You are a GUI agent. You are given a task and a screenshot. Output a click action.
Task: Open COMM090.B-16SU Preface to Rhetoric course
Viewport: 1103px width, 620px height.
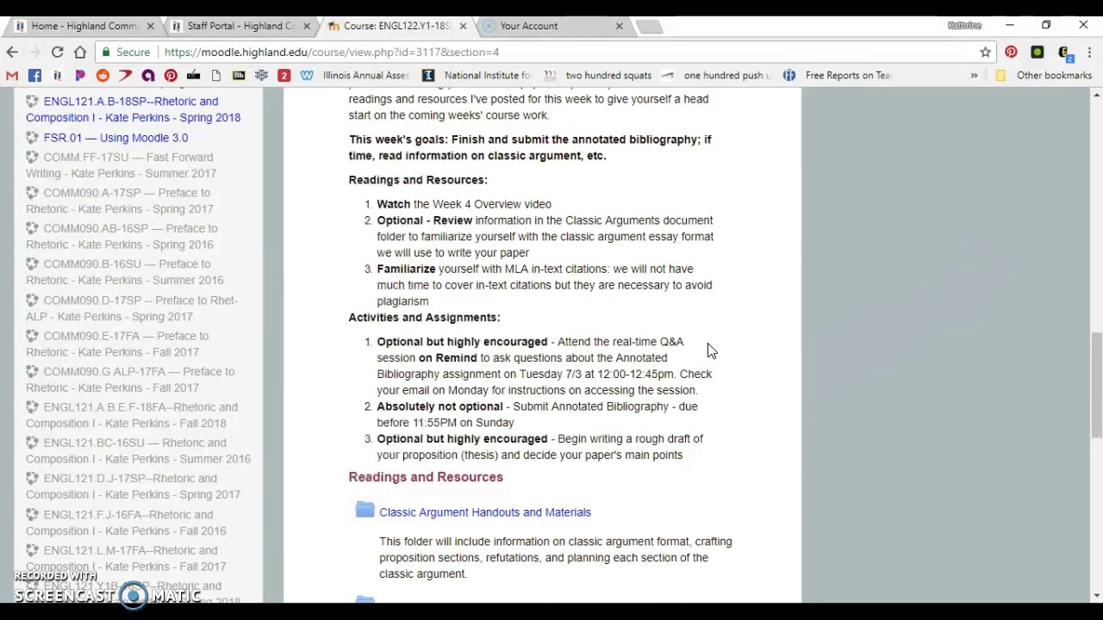point(124,272)
